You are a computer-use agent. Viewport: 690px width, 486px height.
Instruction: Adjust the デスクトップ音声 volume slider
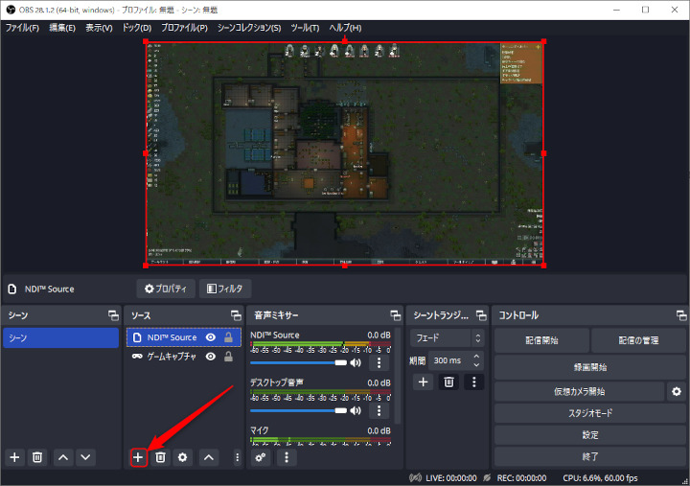pyautogui.click(x=298, y=410)
